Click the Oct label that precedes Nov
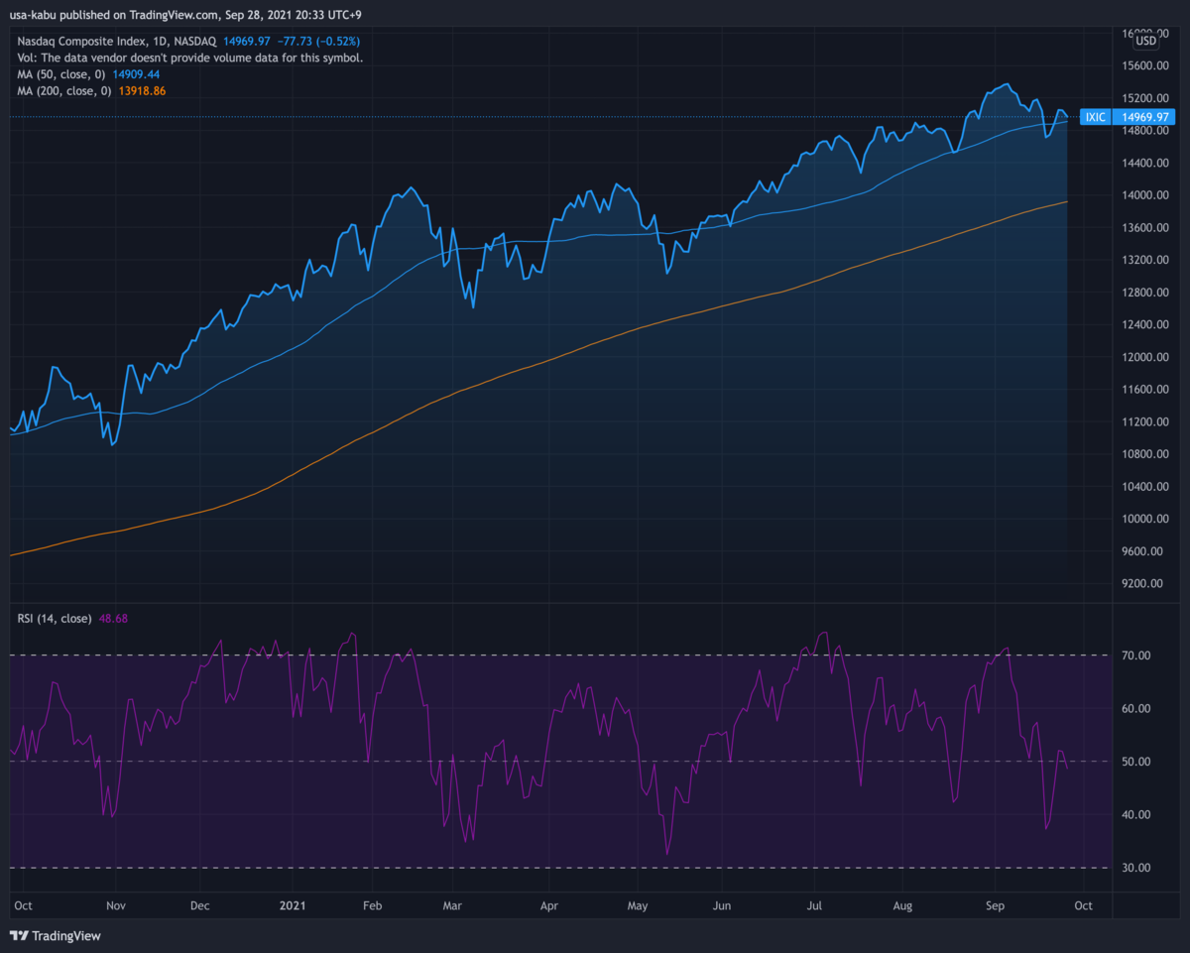The height and width of the screenshot is (953, 1190). click(24, 905)
